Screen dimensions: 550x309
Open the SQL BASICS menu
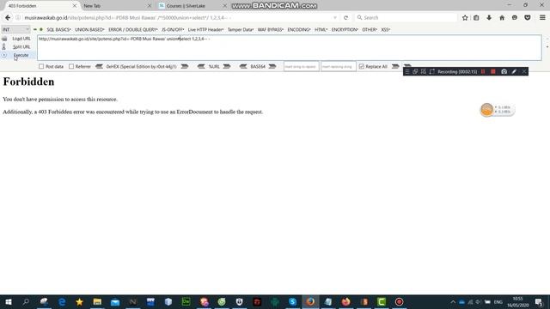point(59,29)
